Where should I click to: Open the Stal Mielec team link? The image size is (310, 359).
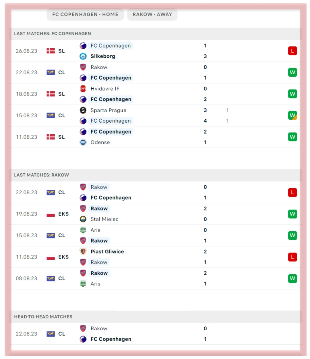(104, 219)
